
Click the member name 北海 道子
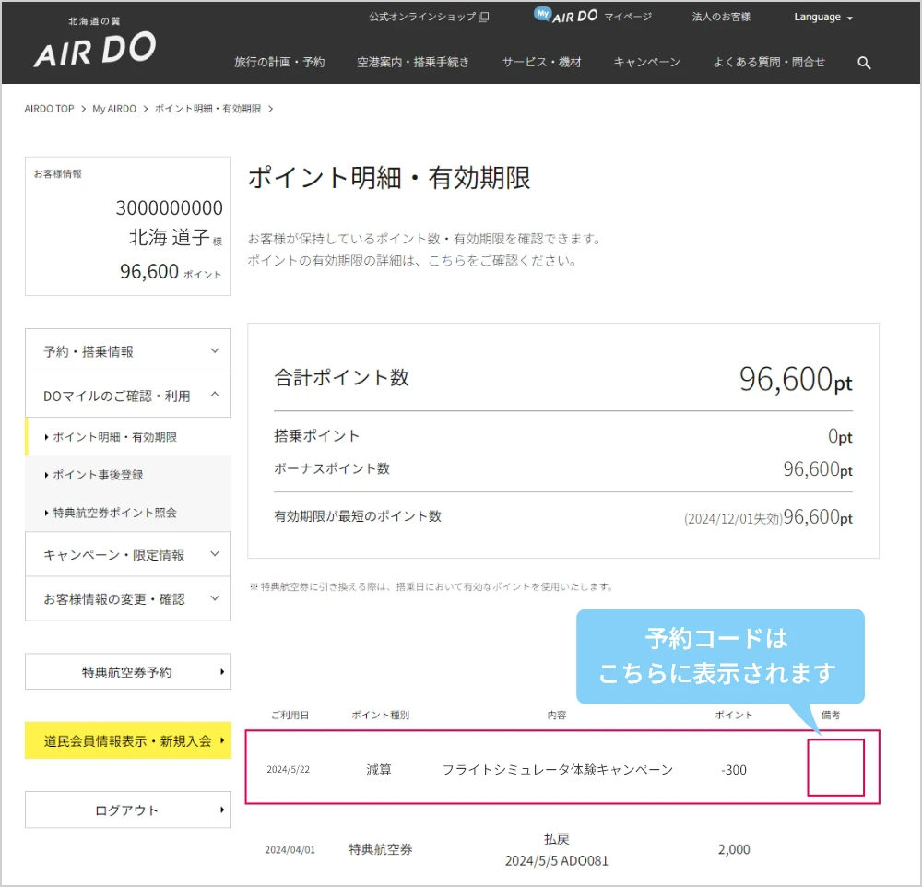pos(170,237)
